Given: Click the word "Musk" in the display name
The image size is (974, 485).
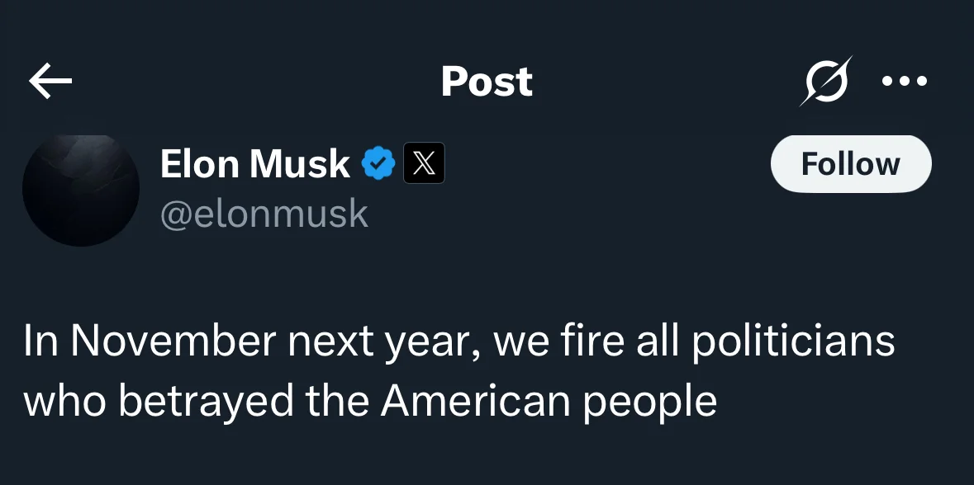Looking at the screenshot, I should (x=311, y=164).
